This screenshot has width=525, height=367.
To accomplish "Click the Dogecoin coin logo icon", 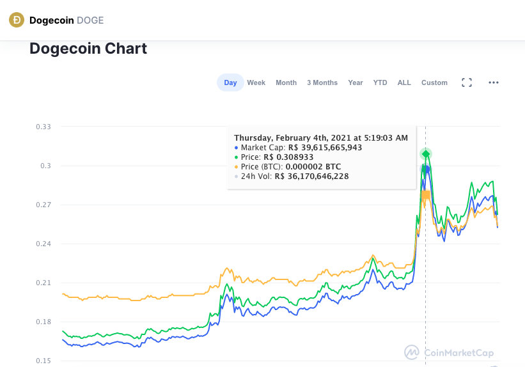I will coord(17,20).
